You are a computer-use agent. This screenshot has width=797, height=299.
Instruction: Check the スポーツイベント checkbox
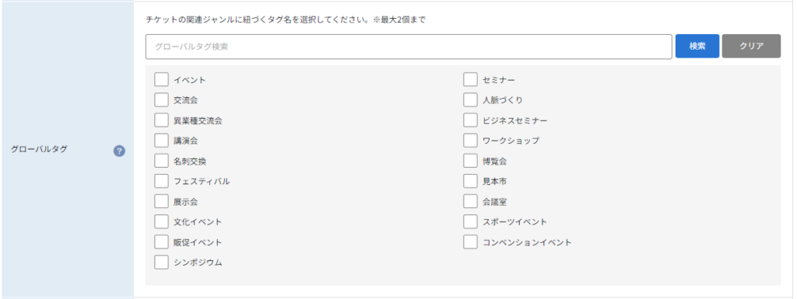470,221
